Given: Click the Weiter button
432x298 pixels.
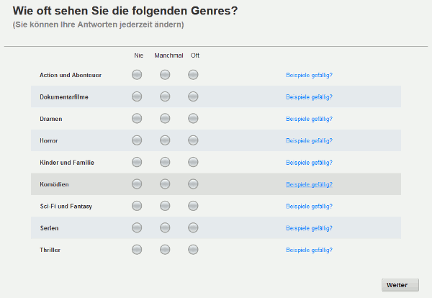Looking at the screenshot, I should (400, 285).
